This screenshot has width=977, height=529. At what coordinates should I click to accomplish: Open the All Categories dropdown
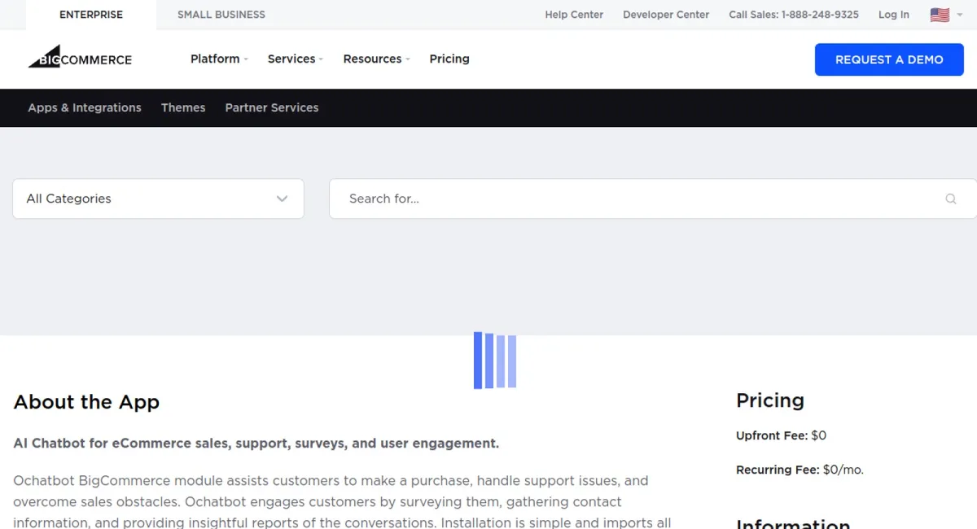click(158, 199)
